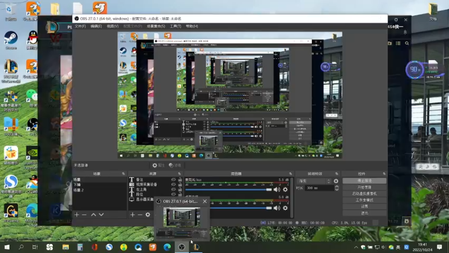The width and height of the screenshot is (449, 253).
Task: Pop out the 控件 dock panel
Action: click(384, 174)
